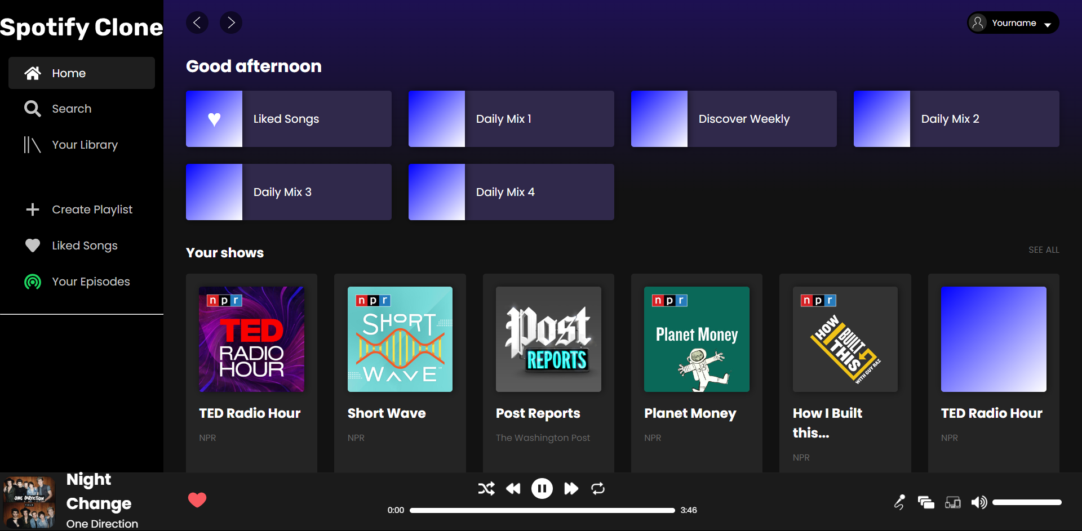Viewport: 1082px width, 531px height.
Task: Adjust the volume slider
Action: (x=1027, y=502)
